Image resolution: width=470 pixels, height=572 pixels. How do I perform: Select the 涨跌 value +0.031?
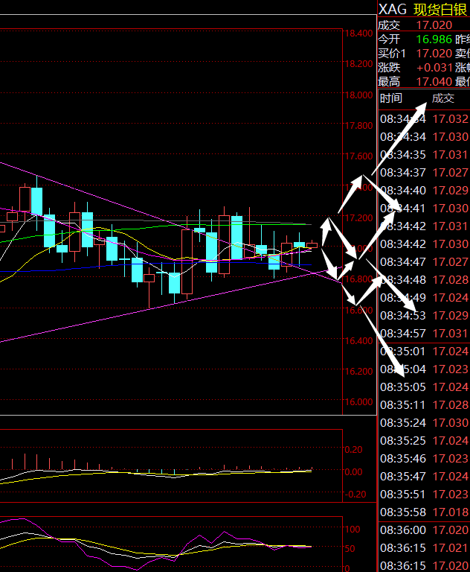(434, 68)
